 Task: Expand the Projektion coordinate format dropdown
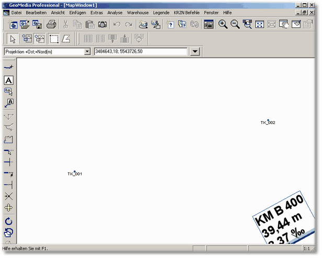coord(87,52)
